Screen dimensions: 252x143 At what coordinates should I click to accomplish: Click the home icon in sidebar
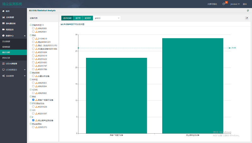tap(3, 11)
